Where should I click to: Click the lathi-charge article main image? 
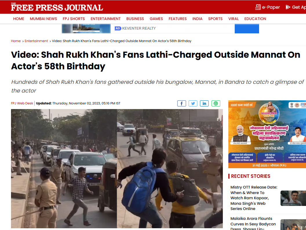click(x=117, y=169)
